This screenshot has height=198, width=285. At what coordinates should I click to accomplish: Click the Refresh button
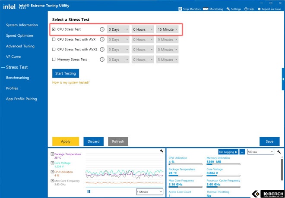pyautogui.click(x=118, y=141)
